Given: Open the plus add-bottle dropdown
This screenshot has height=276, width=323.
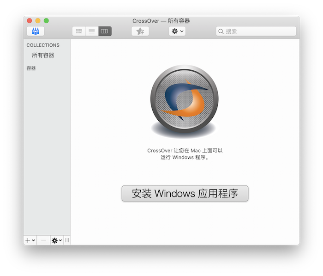Looking at the screenshot, I should tap(30, 240).
